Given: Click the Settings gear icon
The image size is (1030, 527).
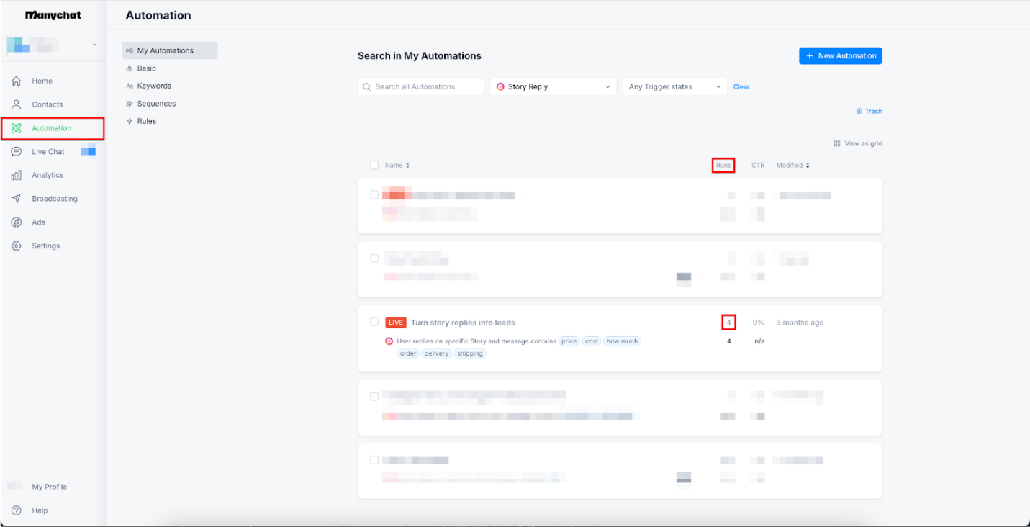Looking at the screenshot, I should click(16, 246).
